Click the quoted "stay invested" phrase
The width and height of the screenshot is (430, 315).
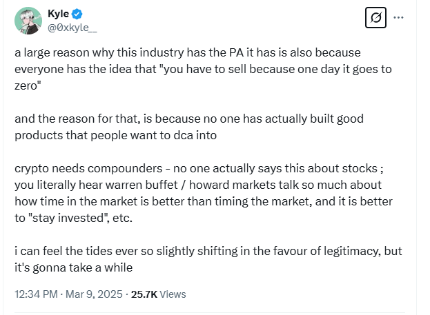68,218
